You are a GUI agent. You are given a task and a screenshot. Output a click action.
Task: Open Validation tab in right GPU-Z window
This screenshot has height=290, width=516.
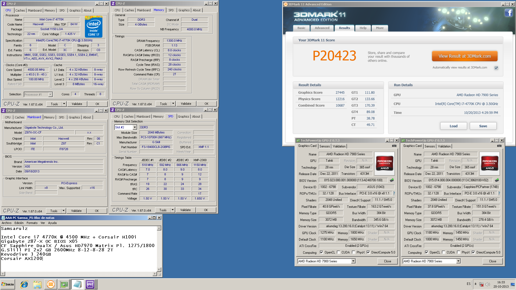pyautogui.click(x=444, y=146)
